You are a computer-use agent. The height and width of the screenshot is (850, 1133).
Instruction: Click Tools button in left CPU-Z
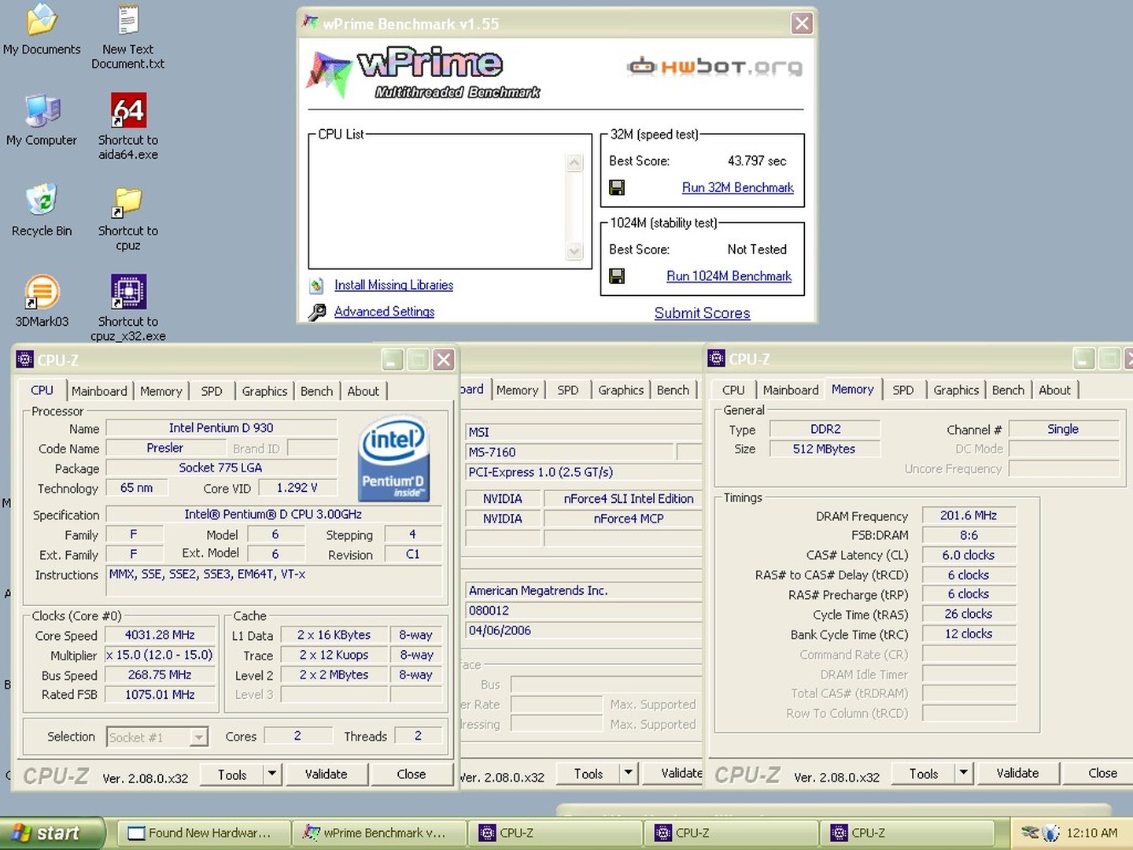click(x=232, y=774)
